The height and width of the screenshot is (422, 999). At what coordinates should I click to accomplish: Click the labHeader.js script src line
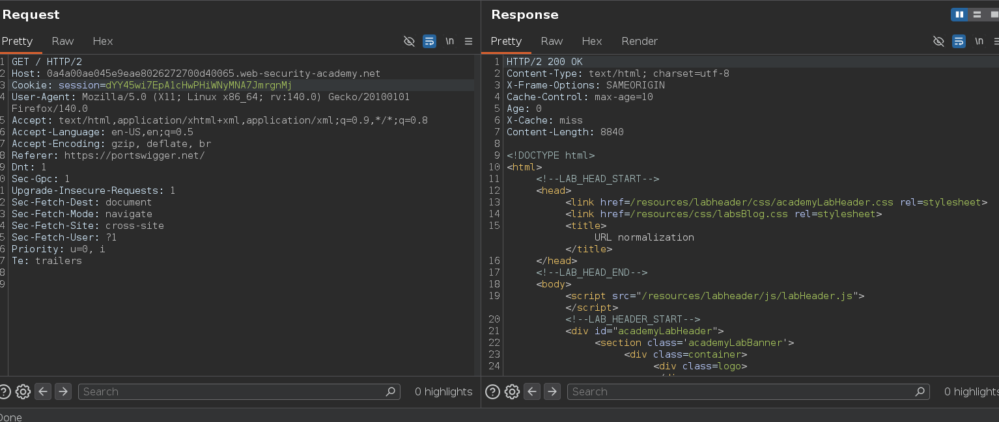(715, 296)
